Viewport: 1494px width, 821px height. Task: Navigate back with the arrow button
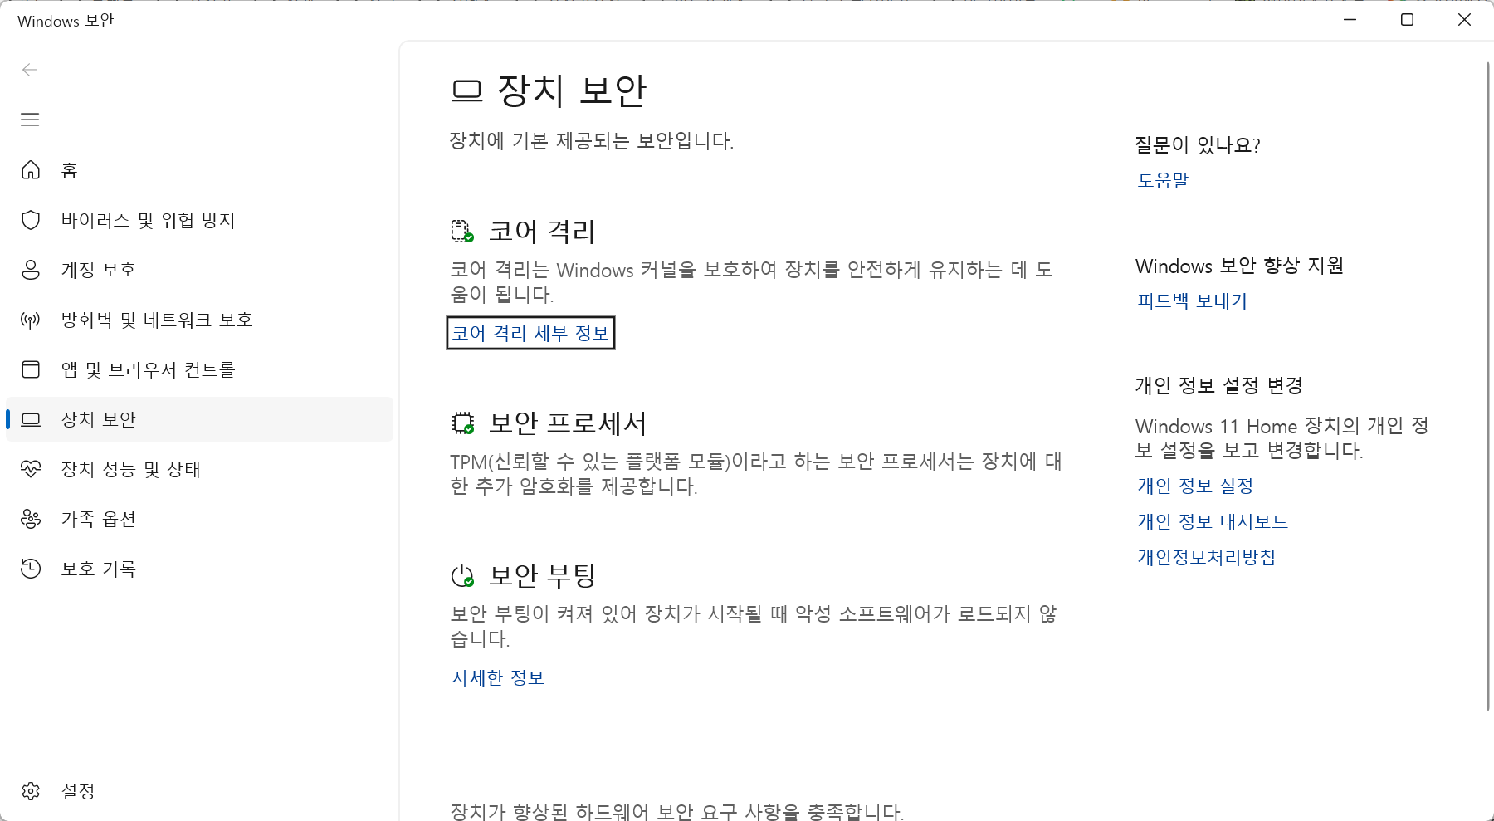point(30,70)
